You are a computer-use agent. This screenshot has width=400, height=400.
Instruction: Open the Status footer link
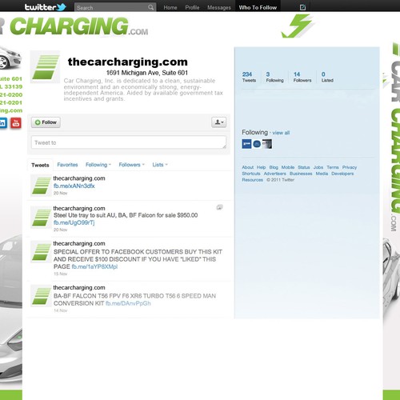pos(304,167)
